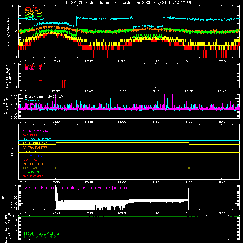
Task: Click the vertical Flags axis label
Action: (12, 152)
